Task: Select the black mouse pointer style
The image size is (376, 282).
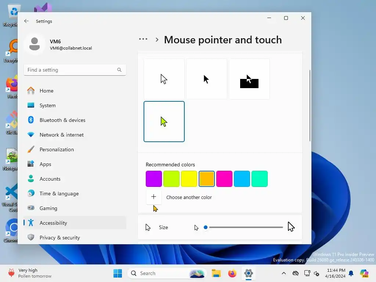Action: (207, 79)
